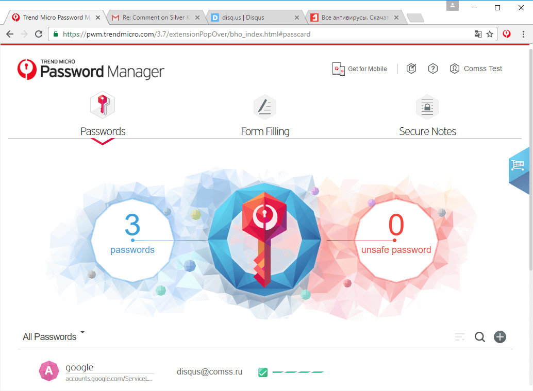Open the Chrome three-dot menu
This screenshot has width=533, height=391.
coord(523,34)
